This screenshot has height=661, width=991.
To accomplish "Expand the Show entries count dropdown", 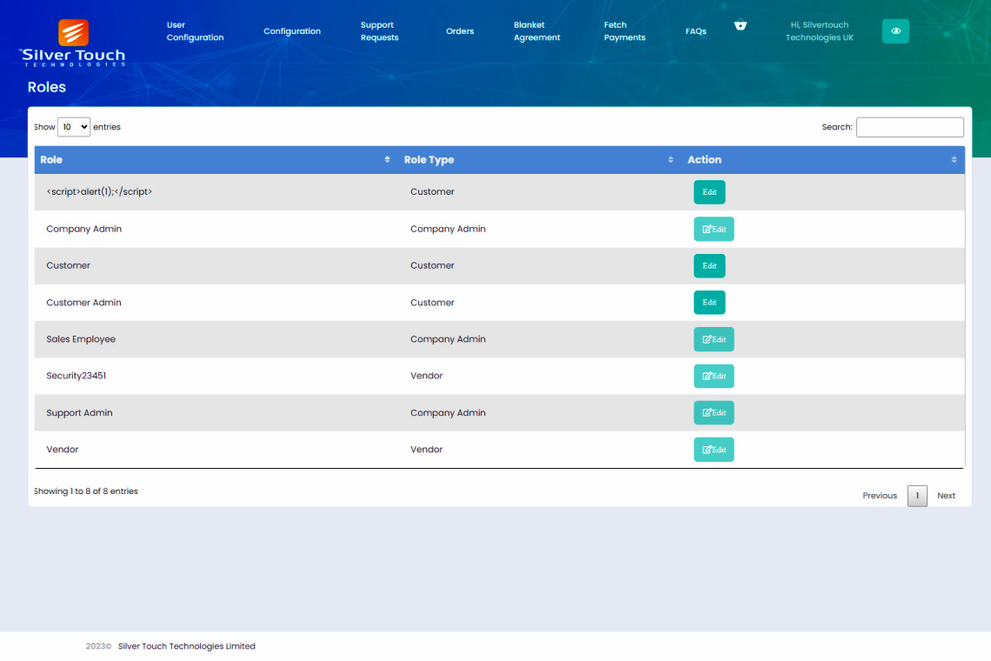I will 74,127.
